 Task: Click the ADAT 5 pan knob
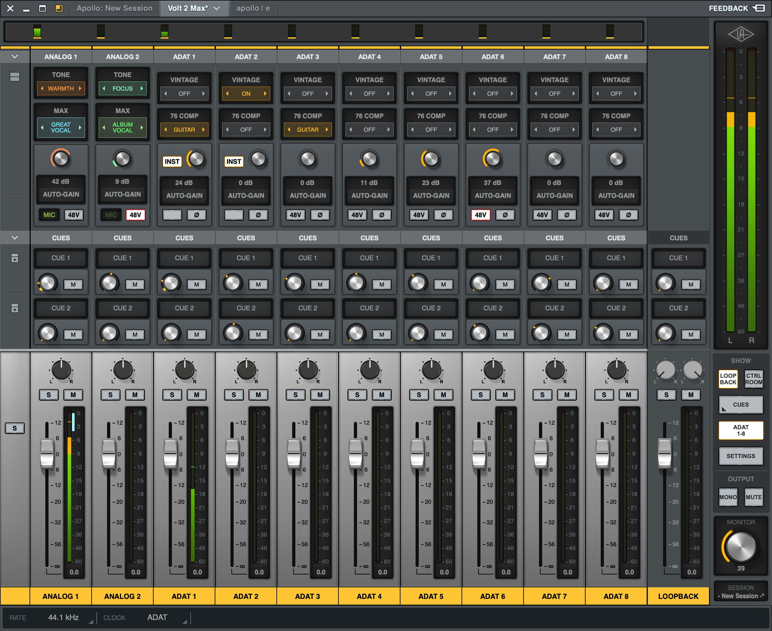431,370
